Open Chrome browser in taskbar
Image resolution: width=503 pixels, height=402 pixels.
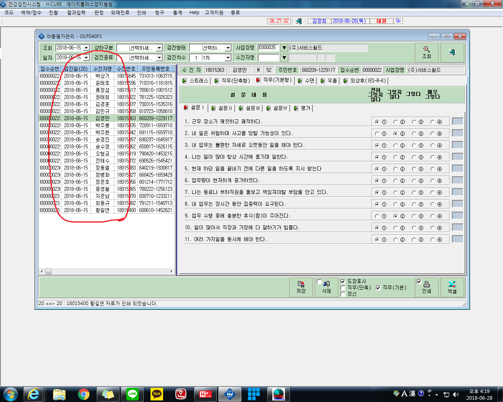coord(83,394)
